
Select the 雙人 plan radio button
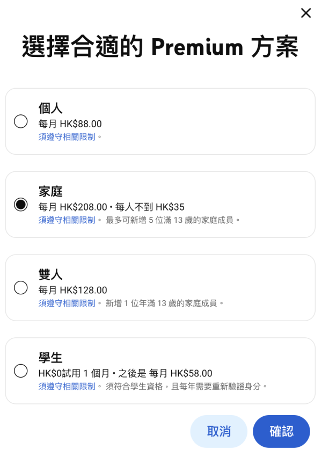[20, 288]
